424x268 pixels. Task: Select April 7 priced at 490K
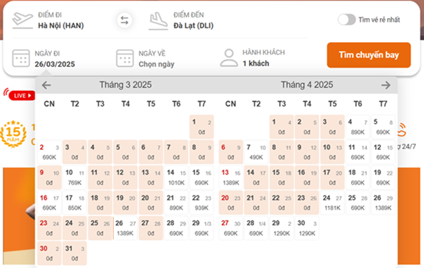point(256,152)
